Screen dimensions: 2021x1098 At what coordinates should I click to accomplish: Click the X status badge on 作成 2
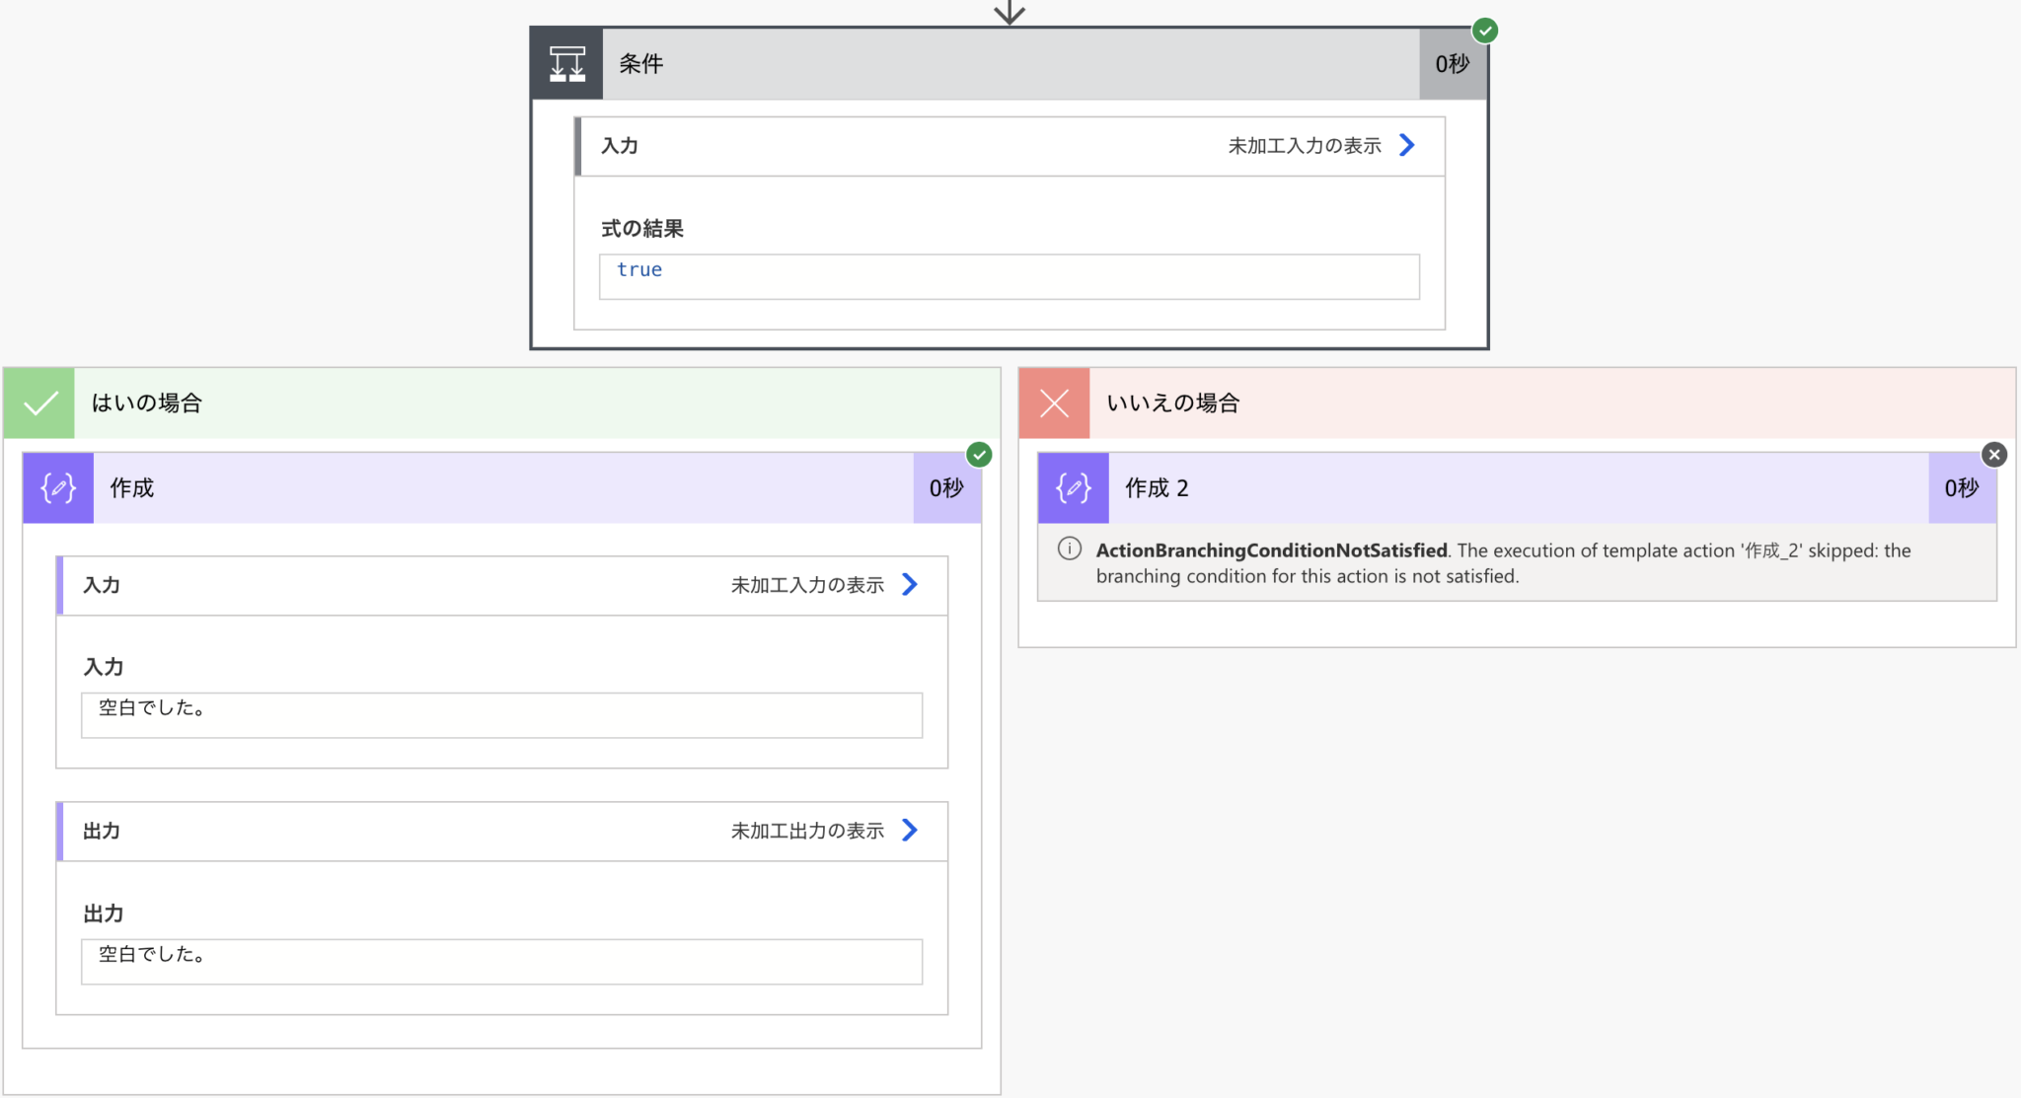coord(1995,455)
